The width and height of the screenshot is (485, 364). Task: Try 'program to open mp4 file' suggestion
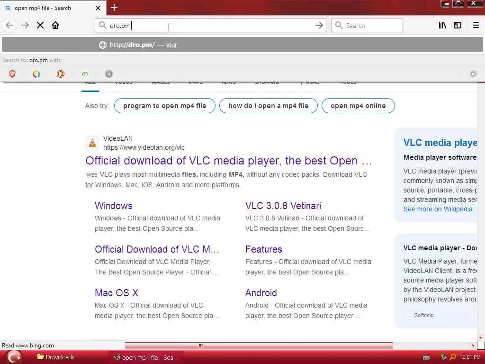pyautogui.click(x=164, y=106)
